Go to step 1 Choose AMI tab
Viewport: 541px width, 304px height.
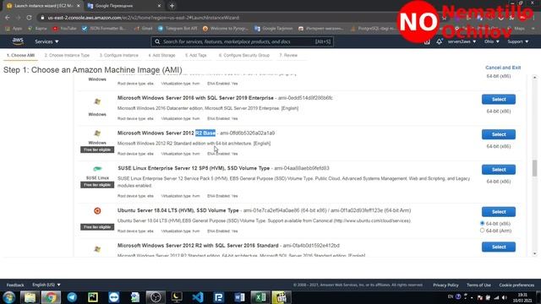click(x=20, y=55)
